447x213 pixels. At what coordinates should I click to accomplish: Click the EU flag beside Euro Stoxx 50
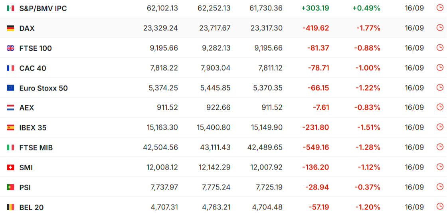coord(10,88)
